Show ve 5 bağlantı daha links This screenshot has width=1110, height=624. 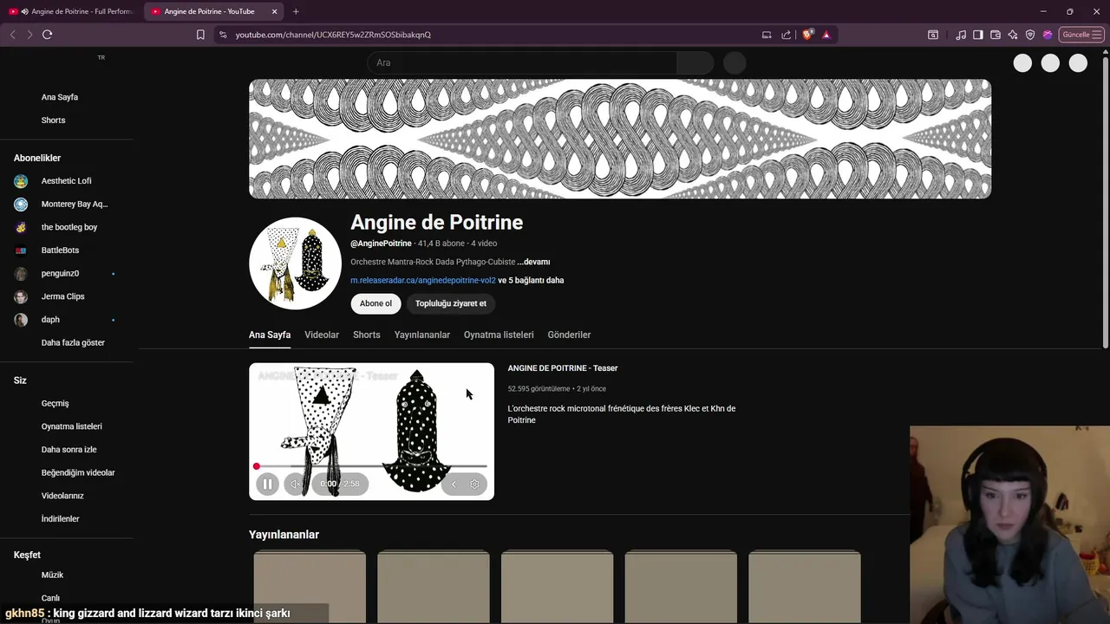531,281
